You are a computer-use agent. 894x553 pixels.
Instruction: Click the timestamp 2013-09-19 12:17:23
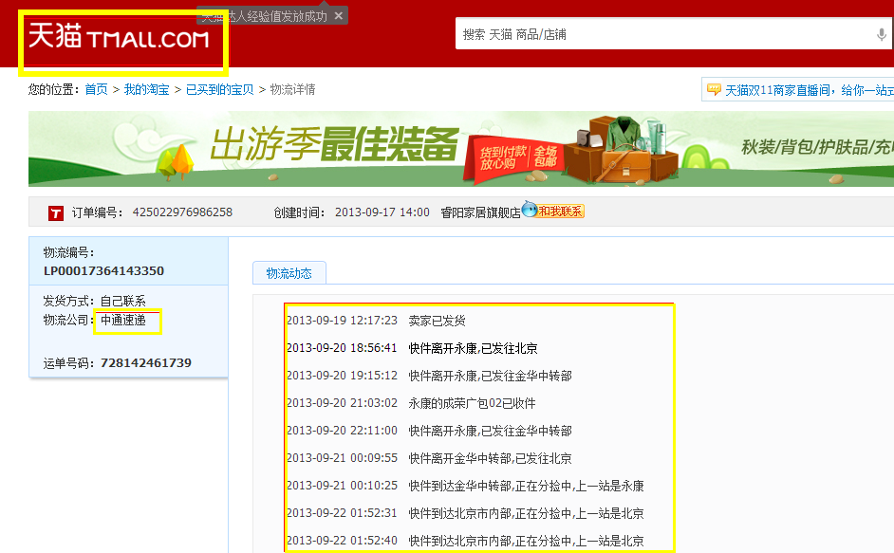(x=342, y=321)
